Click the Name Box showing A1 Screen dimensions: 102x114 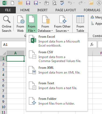click(x=14, y=44)
